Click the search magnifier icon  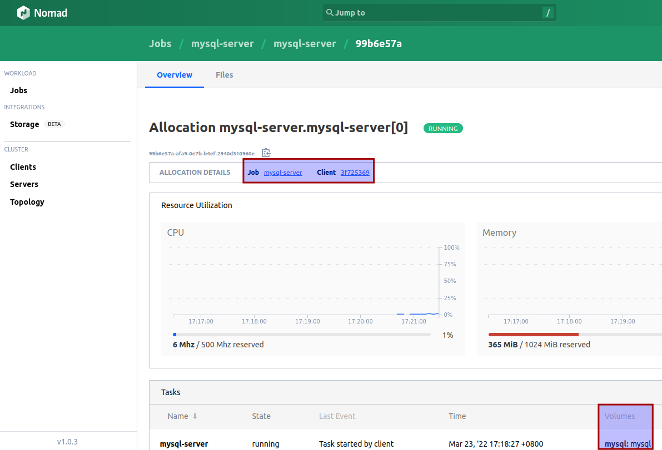[x=330, y=13]
